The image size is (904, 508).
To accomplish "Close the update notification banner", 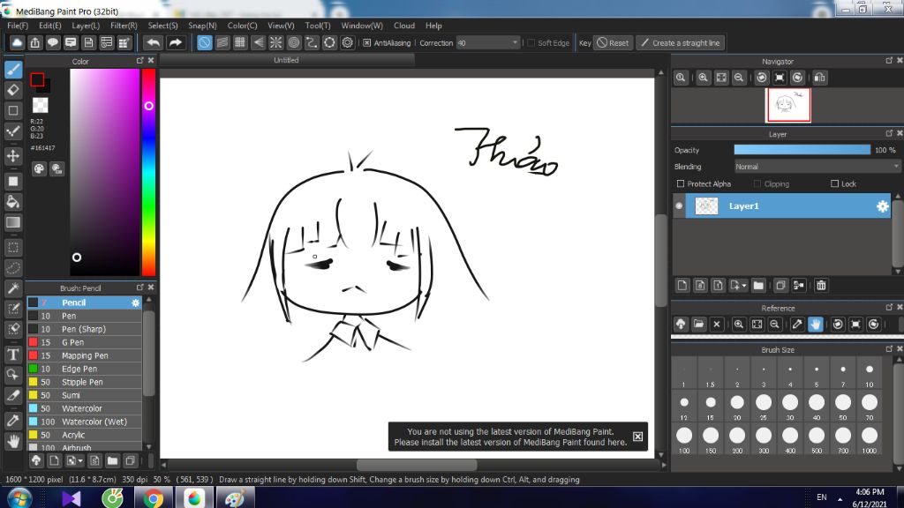I will pyautogui.click(x=637, y=437).
